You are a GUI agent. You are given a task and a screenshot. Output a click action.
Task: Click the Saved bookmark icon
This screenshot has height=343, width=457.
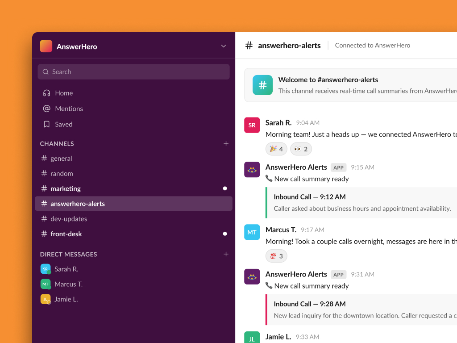coord(46,125)
